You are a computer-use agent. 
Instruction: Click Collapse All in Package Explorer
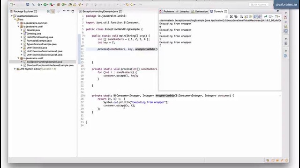click(48, 11)
